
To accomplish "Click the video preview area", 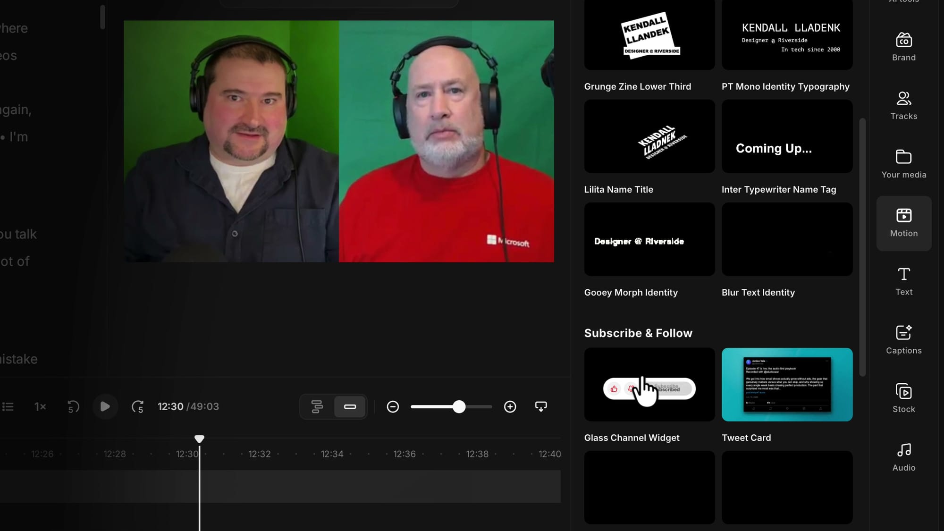I will [339, 141].
